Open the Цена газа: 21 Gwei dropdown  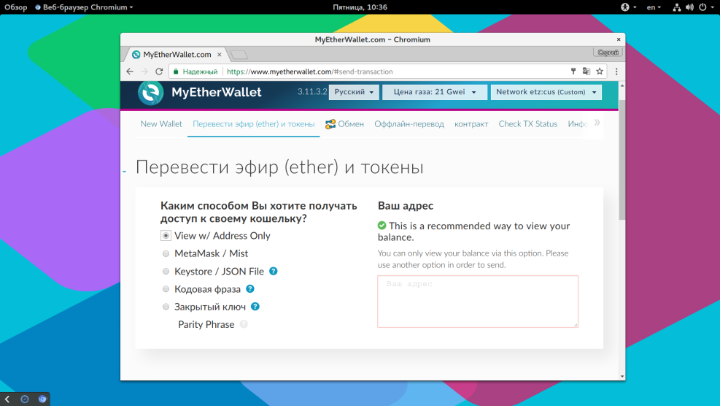coord(434,92)
